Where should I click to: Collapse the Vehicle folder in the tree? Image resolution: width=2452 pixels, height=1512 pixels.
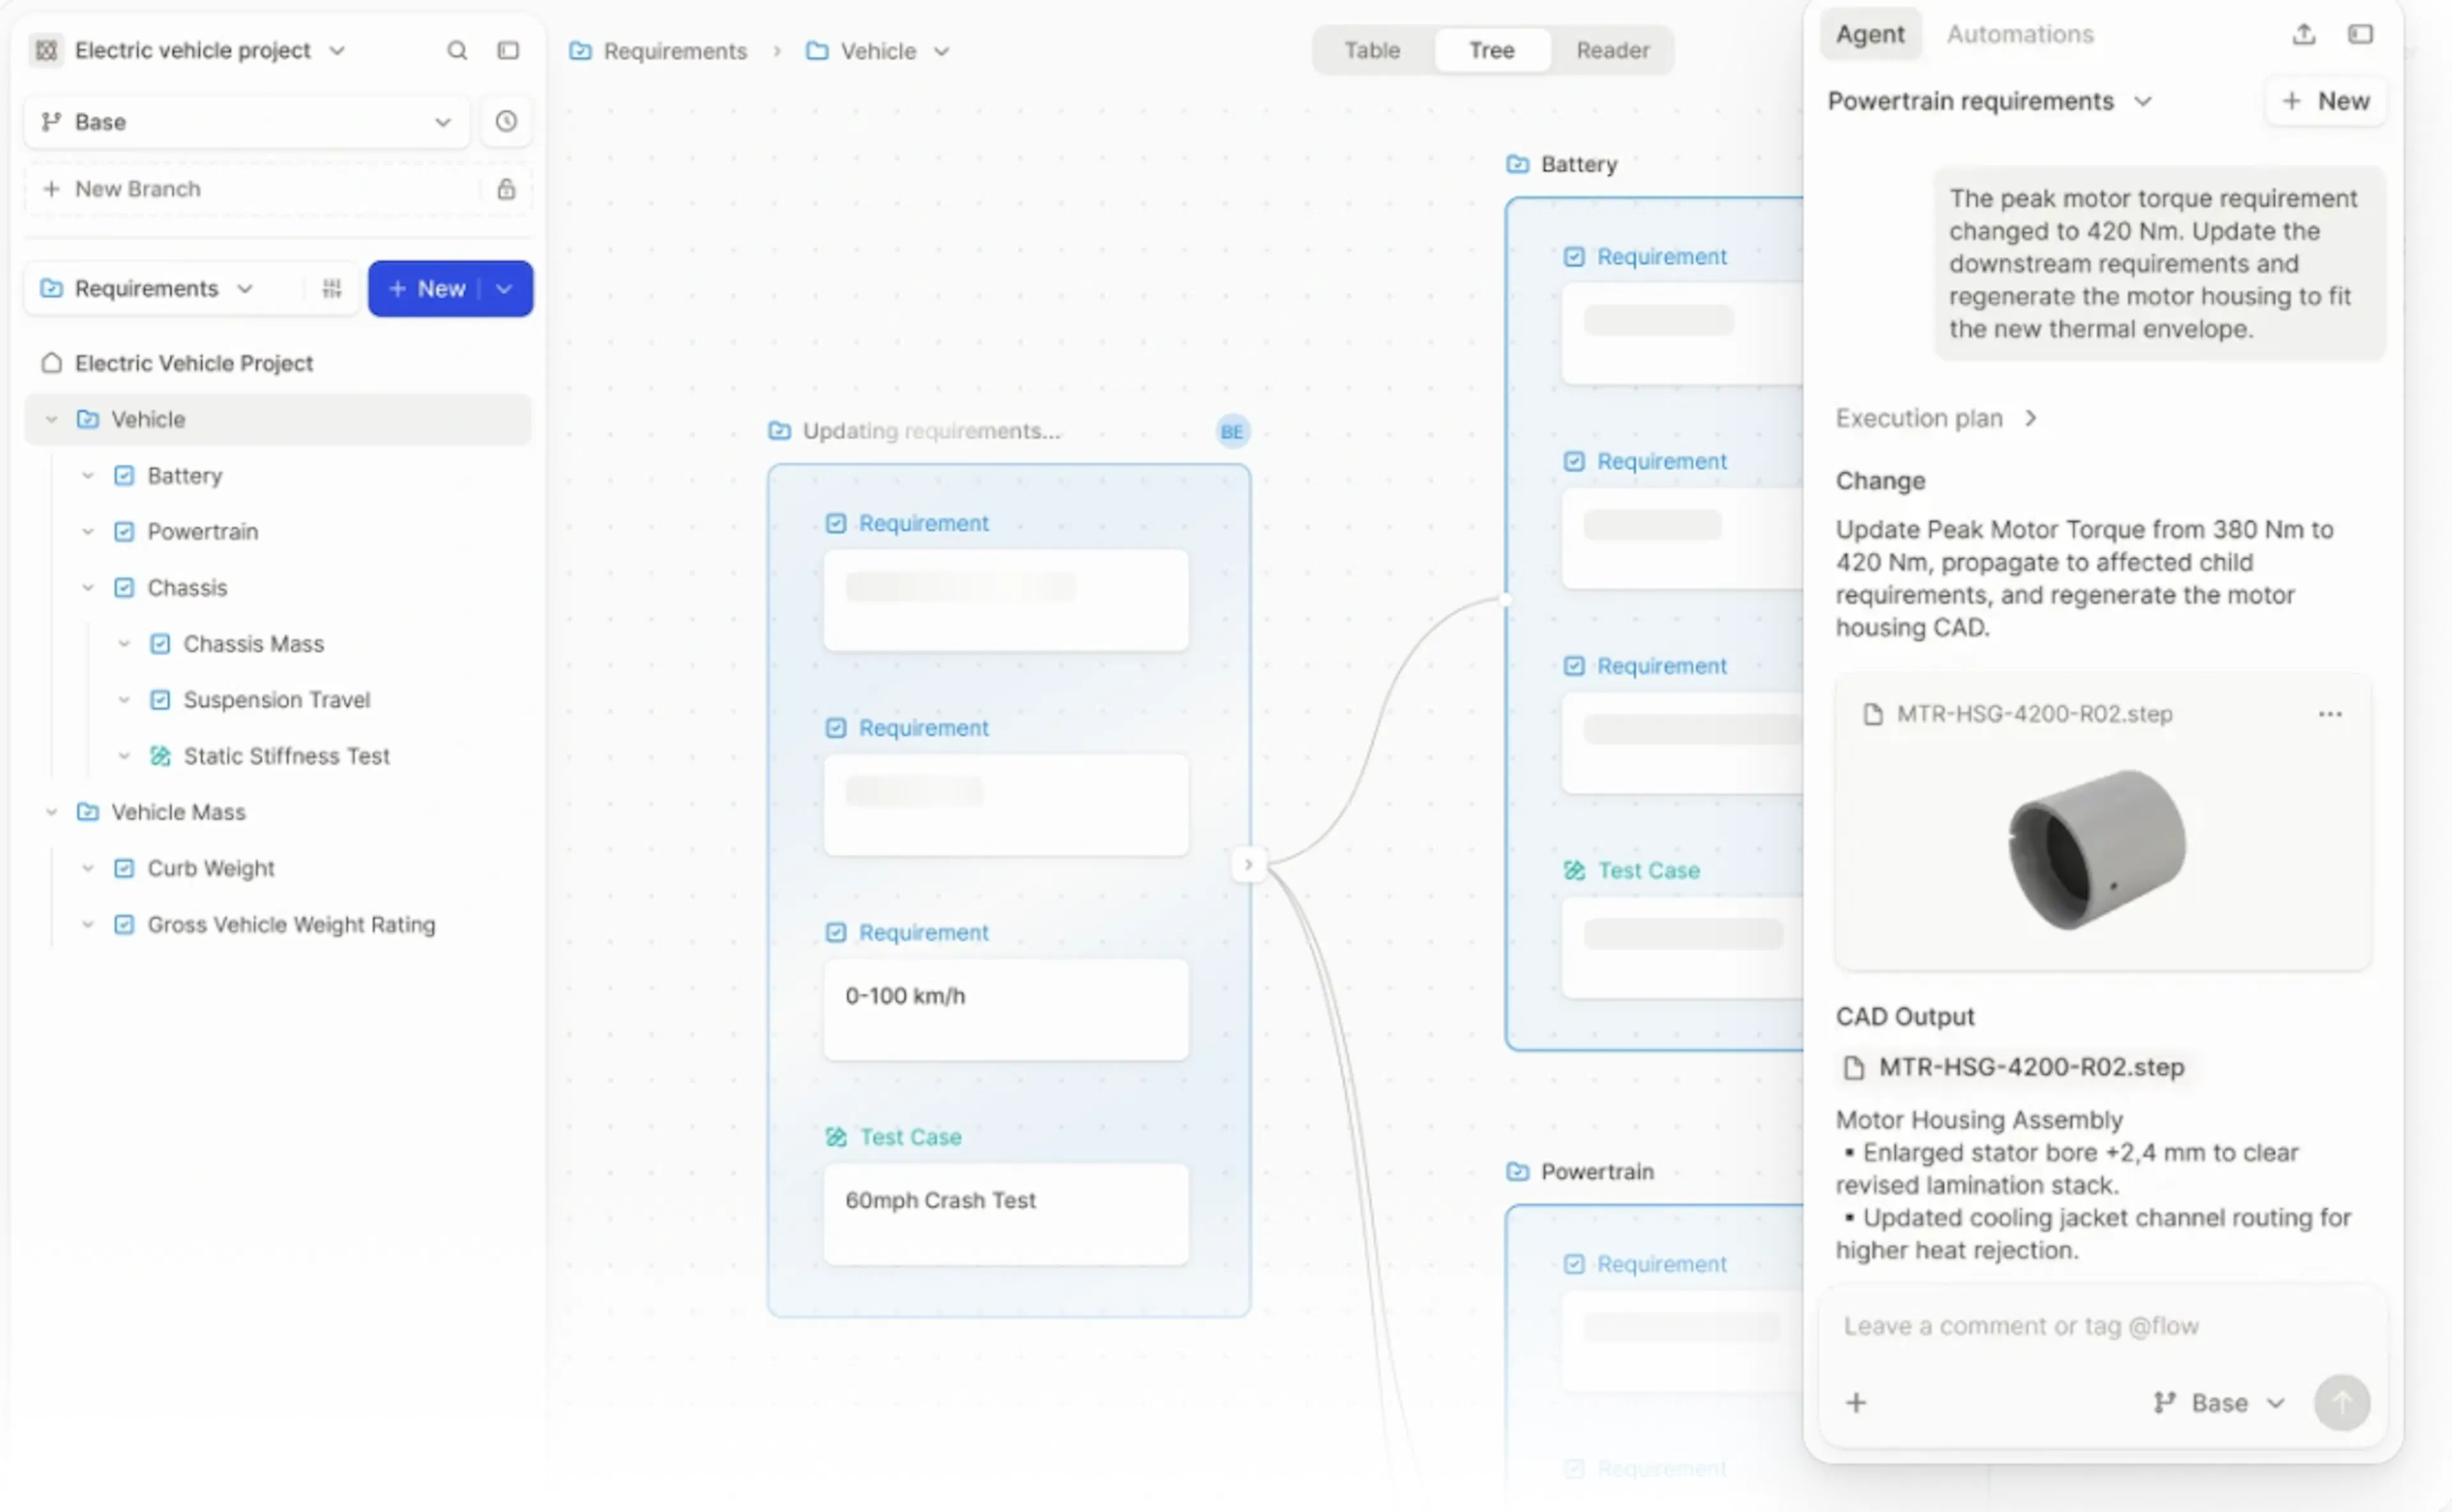pyautogui.click(x=51, y=419)
